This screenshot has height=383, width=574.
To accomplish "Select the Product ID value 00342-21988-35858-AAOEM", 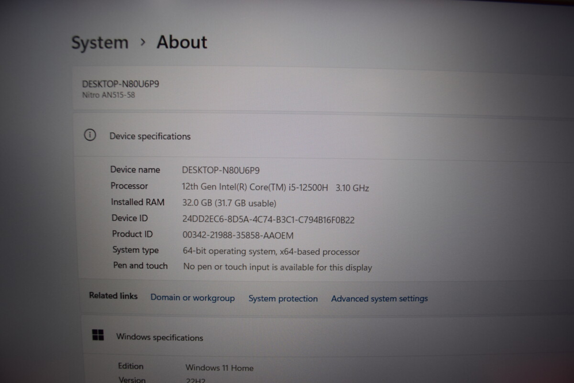I will [238, 235].
